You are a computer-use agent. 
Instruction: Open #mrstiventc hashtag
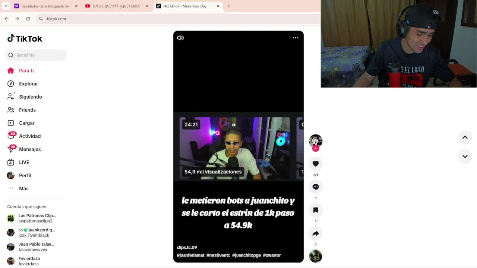click(218, 255)
